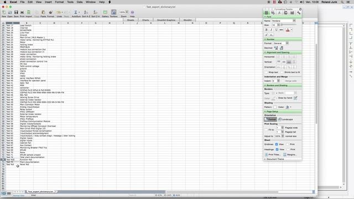Click the Adjust to percentage stepper
354x199 pixels.
point(283,136)
